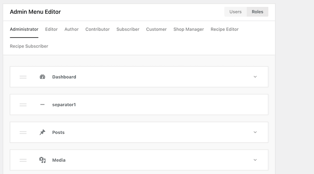Expand the Media menu item
Screen dimensions: 314x174
coord(255,160)
